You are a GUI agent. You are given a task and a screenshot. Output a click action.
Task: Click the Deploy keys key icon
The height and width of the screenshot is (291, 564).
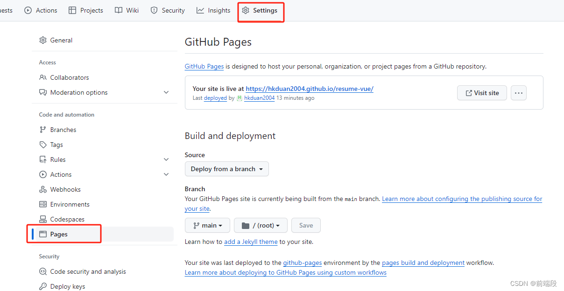pyautogui.click(x=43, y=286)
